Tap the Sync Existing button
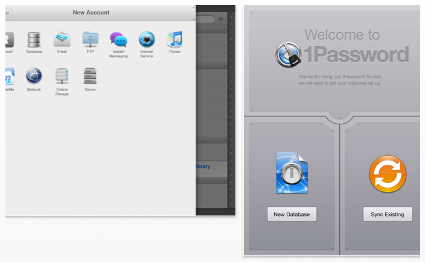Image resolution: width=425 pixels, height=262 pixels. point(388,214)
